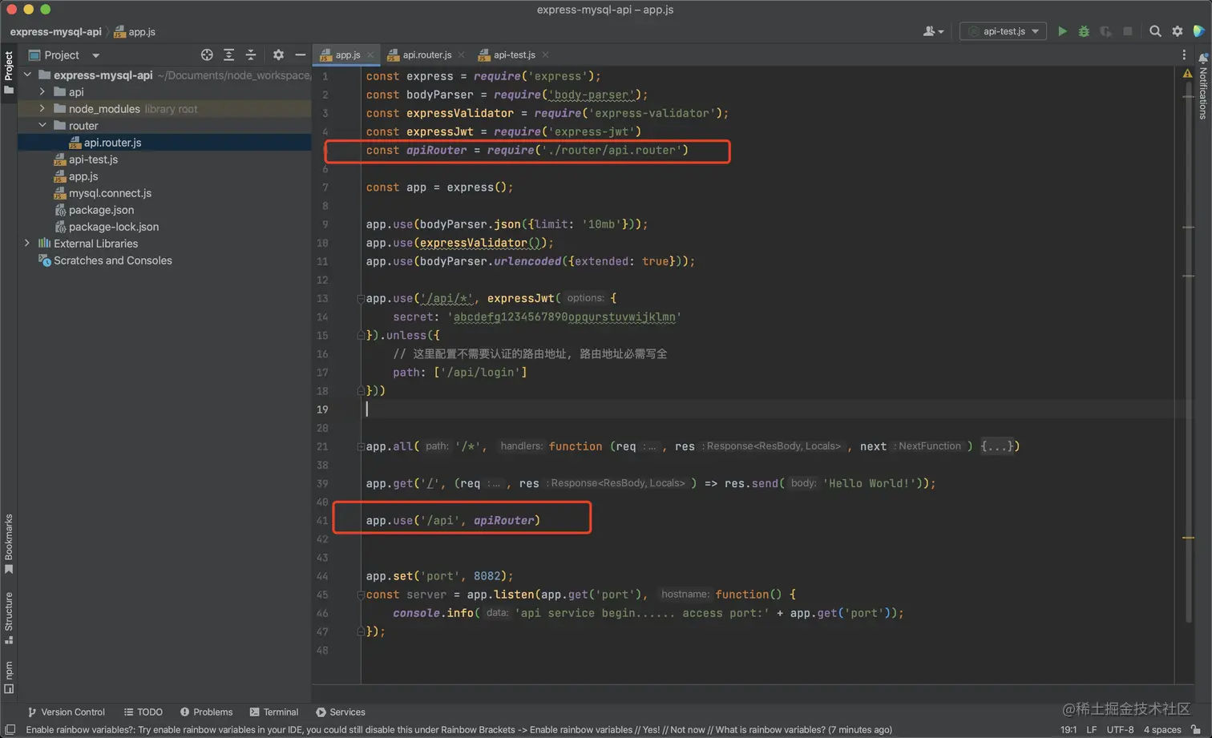Screen dimensions: 1212x738
Task: Unfold the collapsed function body on line 21
Action: pyautogui.click(x=999, y=446)
